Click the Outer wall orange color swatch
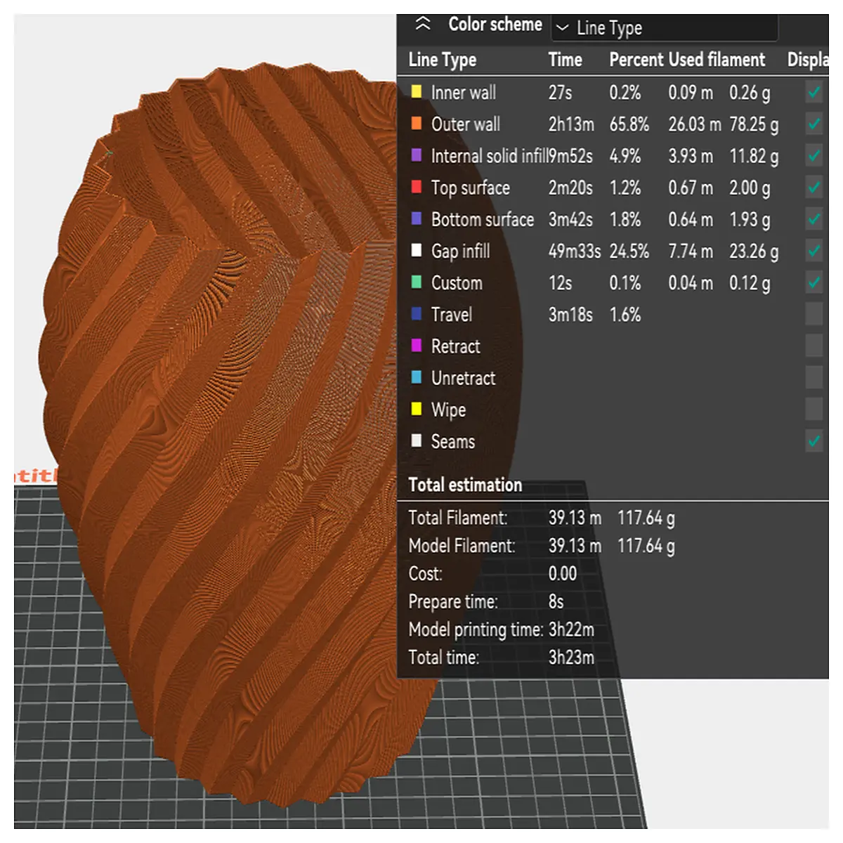 click(x=417, y=124)
